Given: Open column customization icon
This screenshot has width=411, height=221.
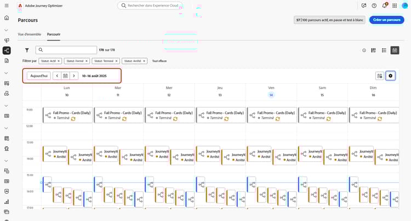Looking at the screenshot, I should point(374,50).
